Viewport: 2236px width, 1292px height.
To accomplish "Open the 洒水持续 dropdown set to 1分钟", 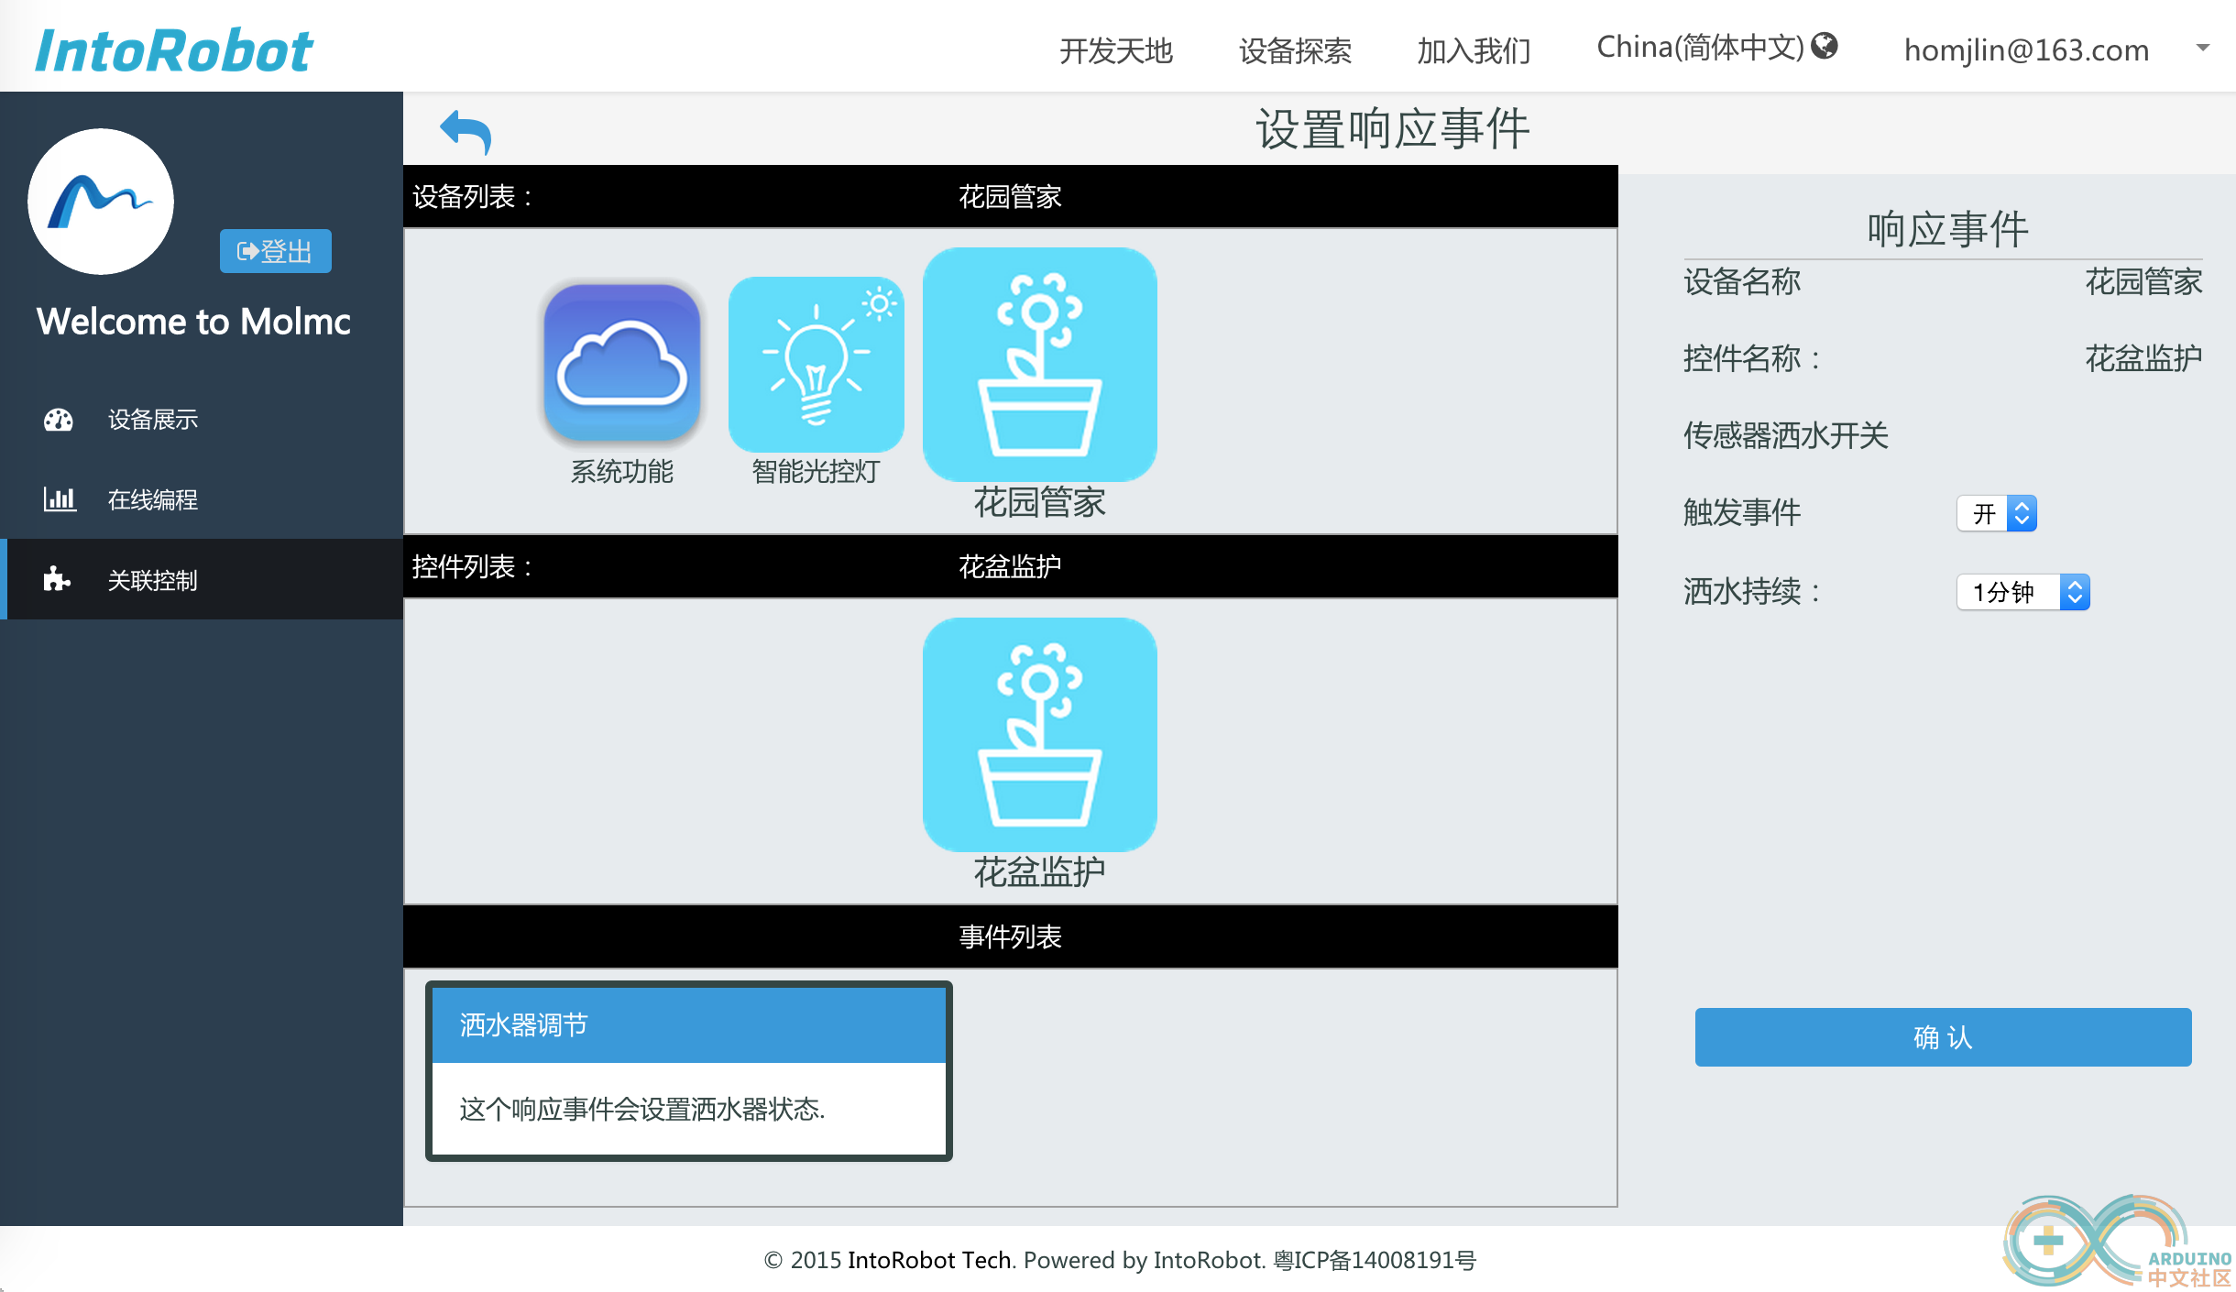I will click(x=2023, y=592).
